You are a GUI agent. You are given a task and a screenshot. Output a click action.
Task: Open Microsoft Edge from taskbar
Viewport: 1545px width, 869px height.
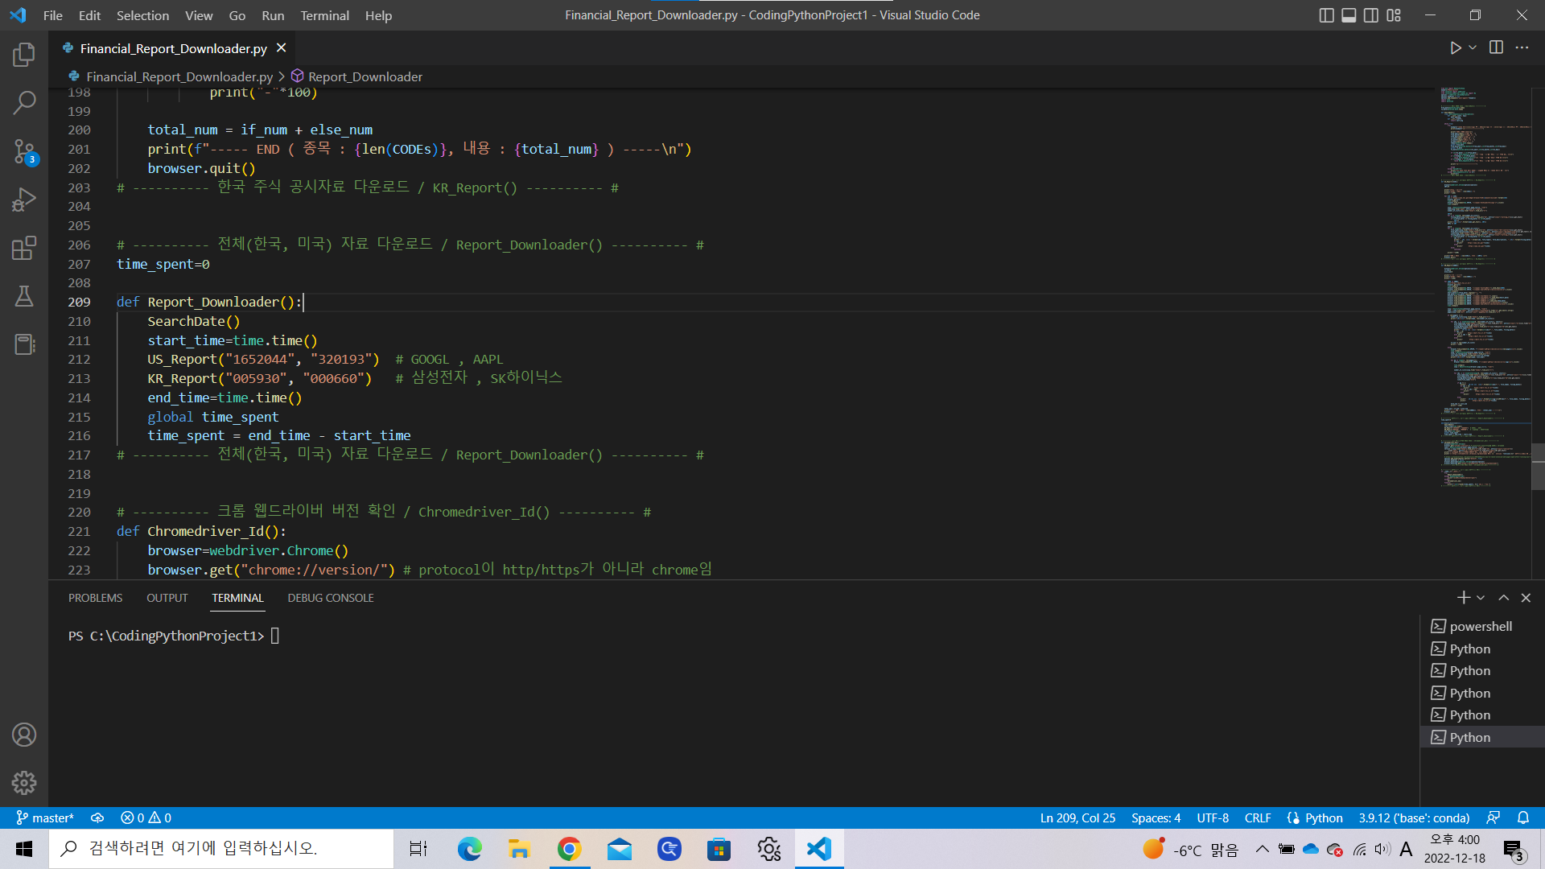[x=469, y=849]
